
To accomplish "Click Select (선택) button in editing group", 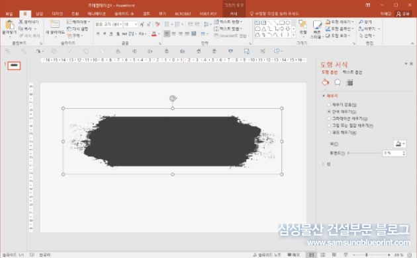I will (367, 36).
